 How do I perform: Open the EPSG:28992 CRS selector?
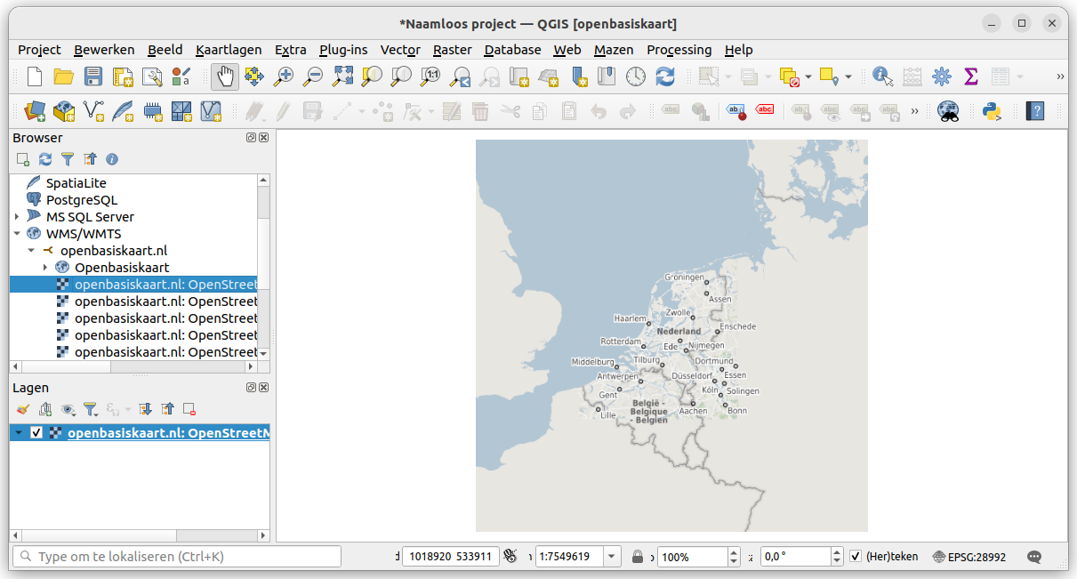[969, 557]
